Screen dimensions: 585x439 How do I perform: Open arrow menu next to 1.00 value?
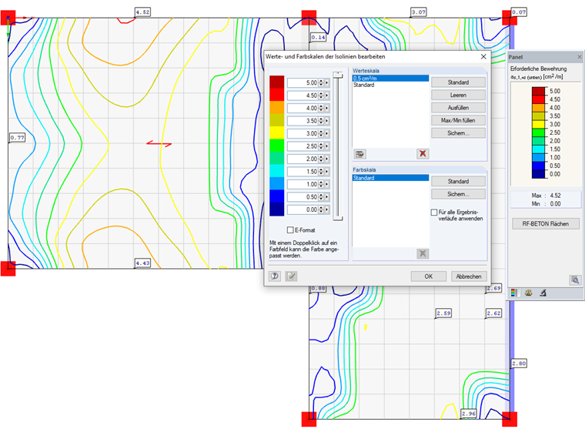click(327, 184)
